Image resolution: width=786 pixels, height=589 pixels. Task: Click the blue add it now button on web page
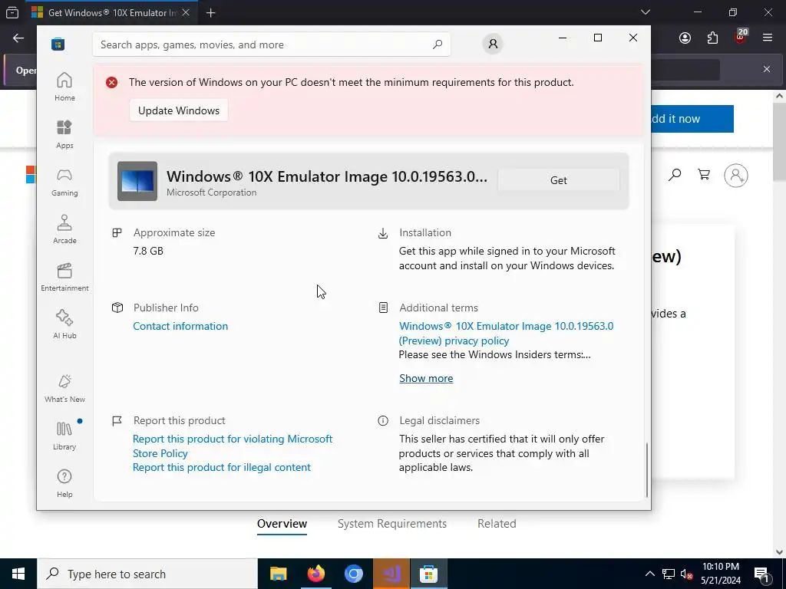click(692, 119)
